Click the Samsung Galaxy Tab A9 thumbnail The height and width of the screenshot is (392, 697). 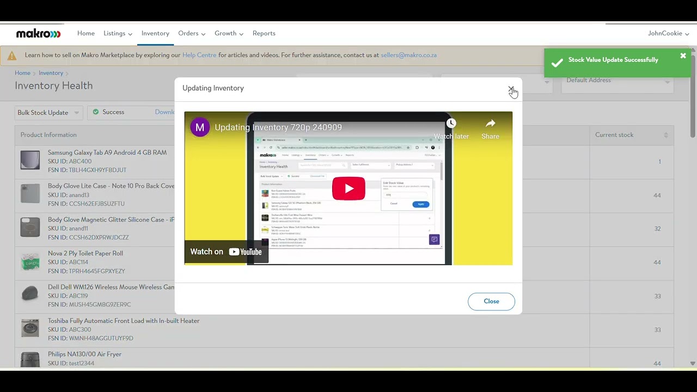30,160
